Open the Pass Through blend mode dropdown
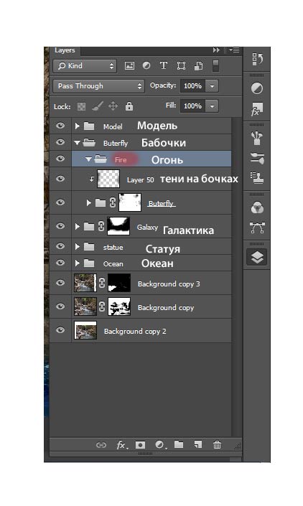The height and width of the screenshot is (506, 303). [98, 86]
